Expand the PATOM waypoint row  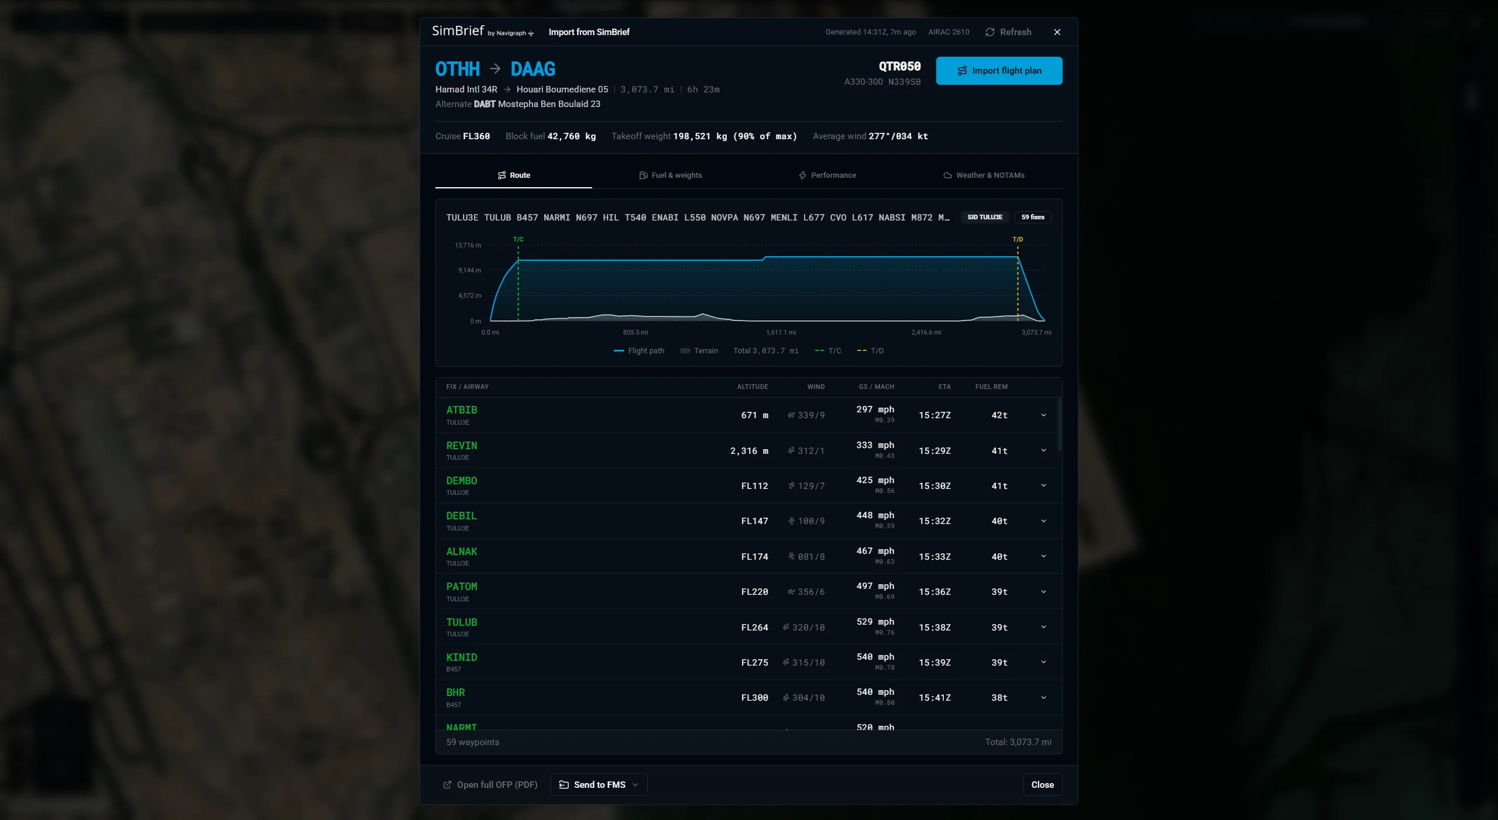tap(1043, 592)
